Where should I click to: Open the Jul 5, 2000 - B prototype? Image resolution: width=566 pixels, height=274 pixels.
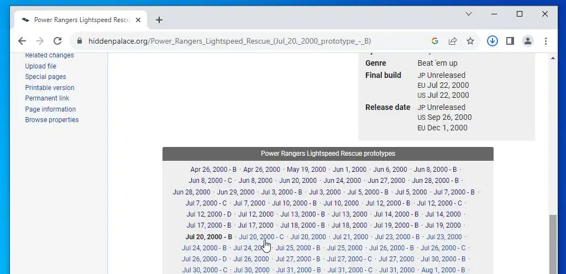(368, 192)
